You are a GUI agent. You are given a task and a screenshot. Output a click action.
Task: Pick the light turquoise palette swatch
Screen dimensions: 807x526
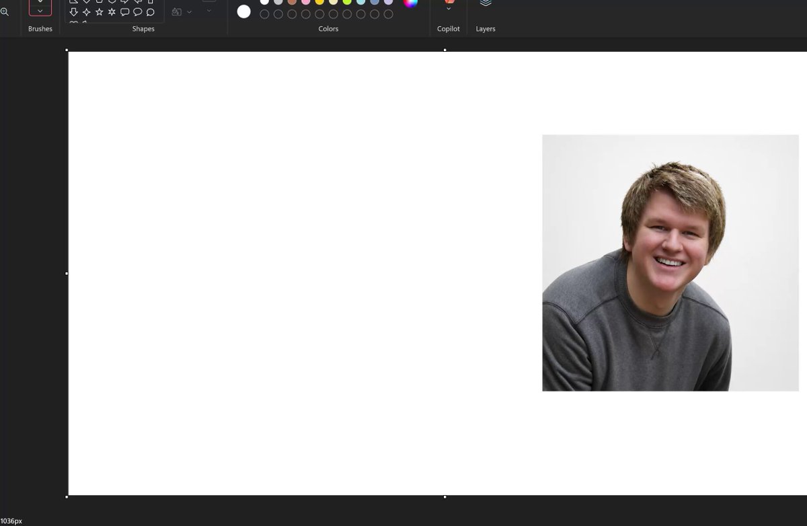pos(361,2)
